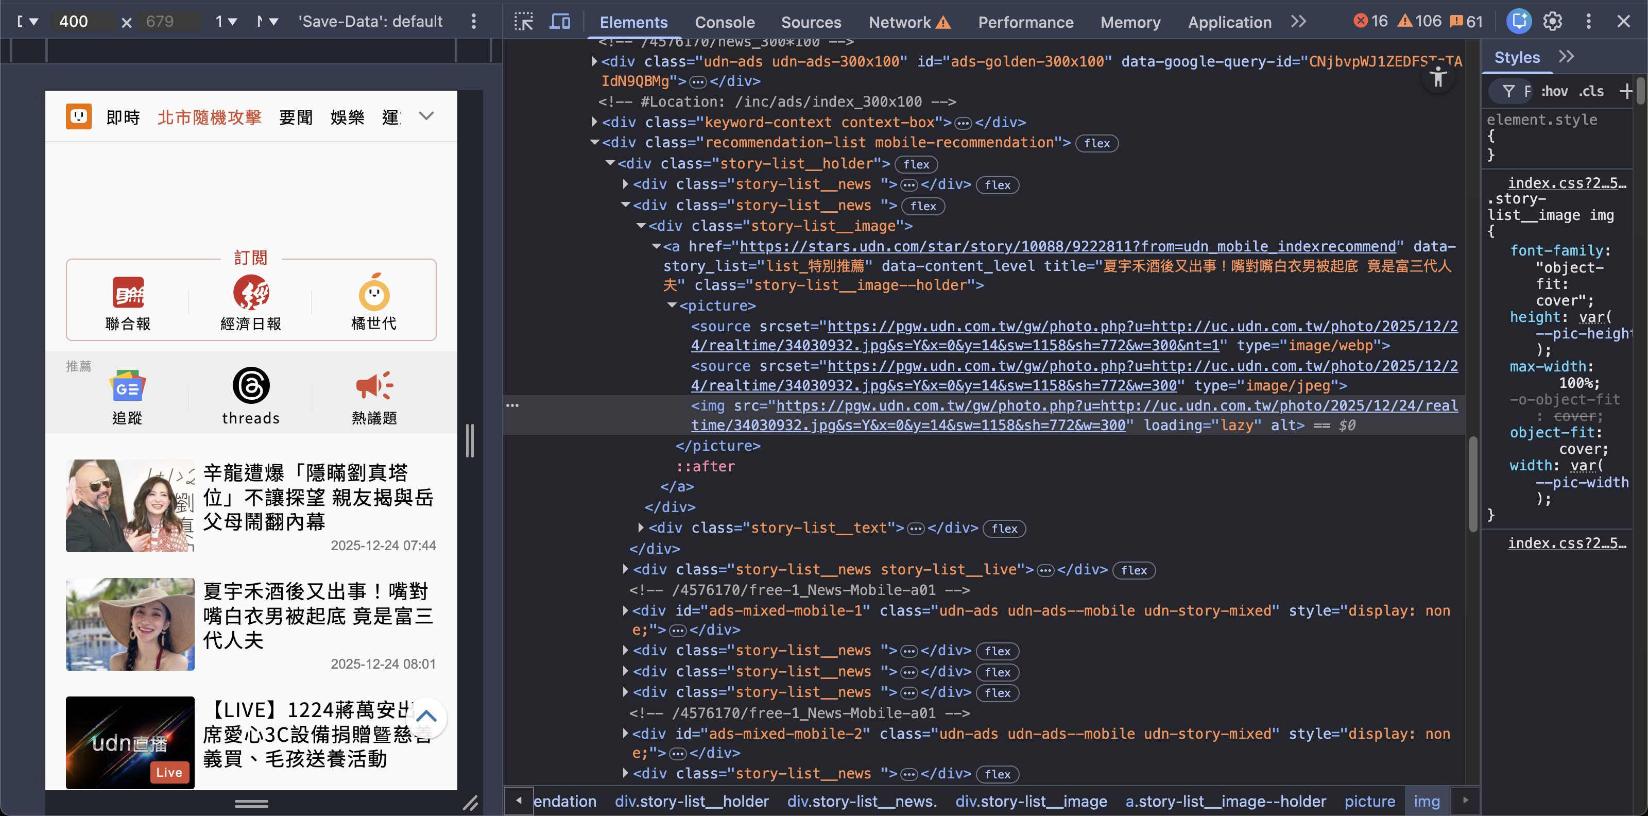Open the 要聞 nav link
Image resolution: width=1648 pixels, height=816 pixels.
pyautogui.click(x=296, y=118)
